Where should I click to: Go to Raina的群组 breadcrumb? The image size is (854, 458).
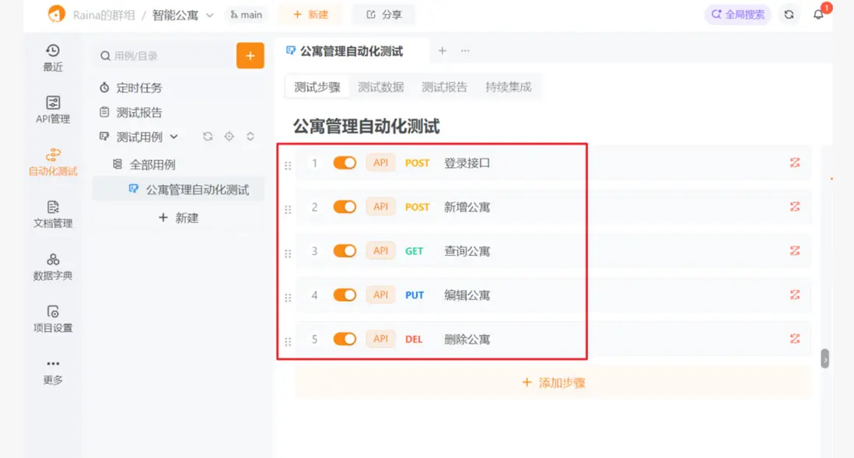[103, 16]
